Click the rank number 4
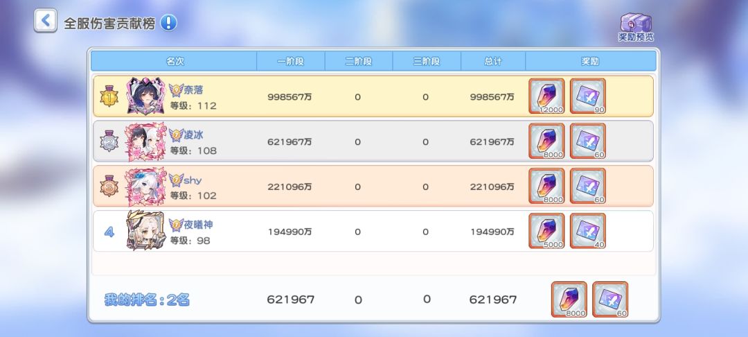The width and height of the screenshot is (748, 337). 109,232
